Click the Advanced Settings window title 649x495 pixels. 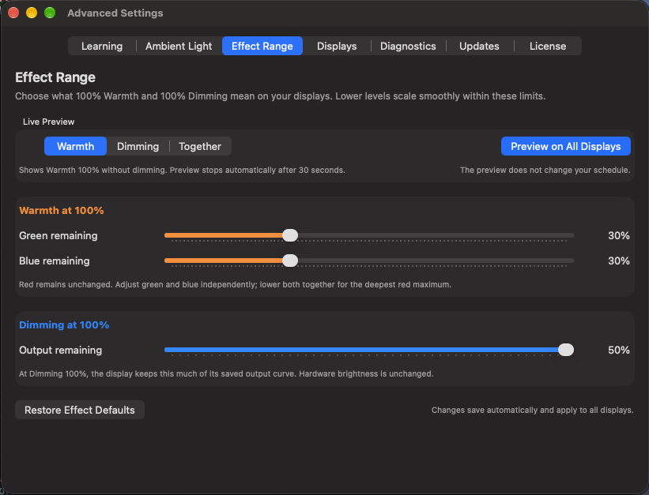(x=115, y=13)
